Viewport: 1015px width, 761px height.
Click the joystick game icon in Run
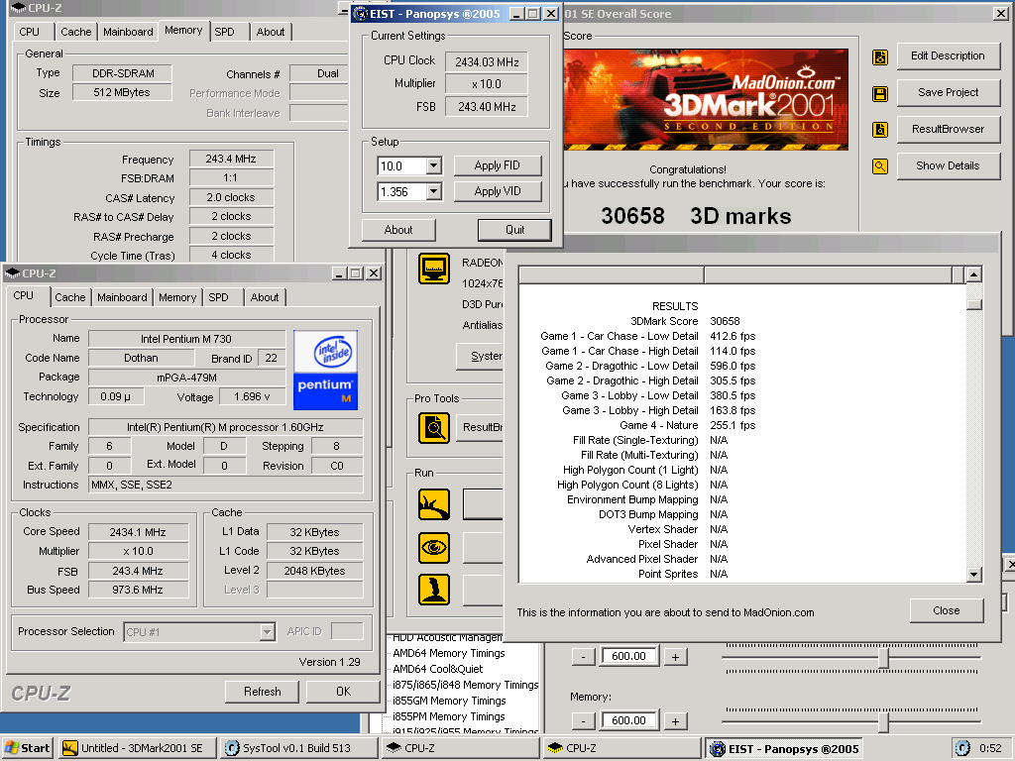click(433, 591)
